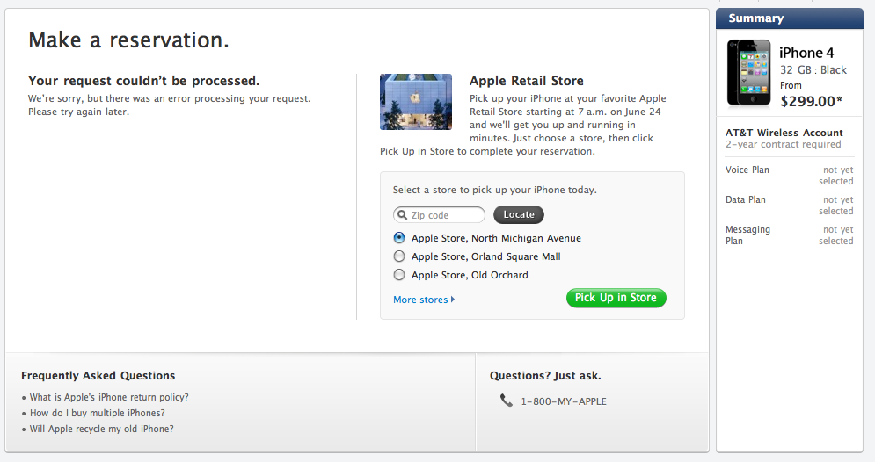Click the Apple Retail Store photo thumbnail
Screen dimensions: 875x462
(x=416, y=101)
